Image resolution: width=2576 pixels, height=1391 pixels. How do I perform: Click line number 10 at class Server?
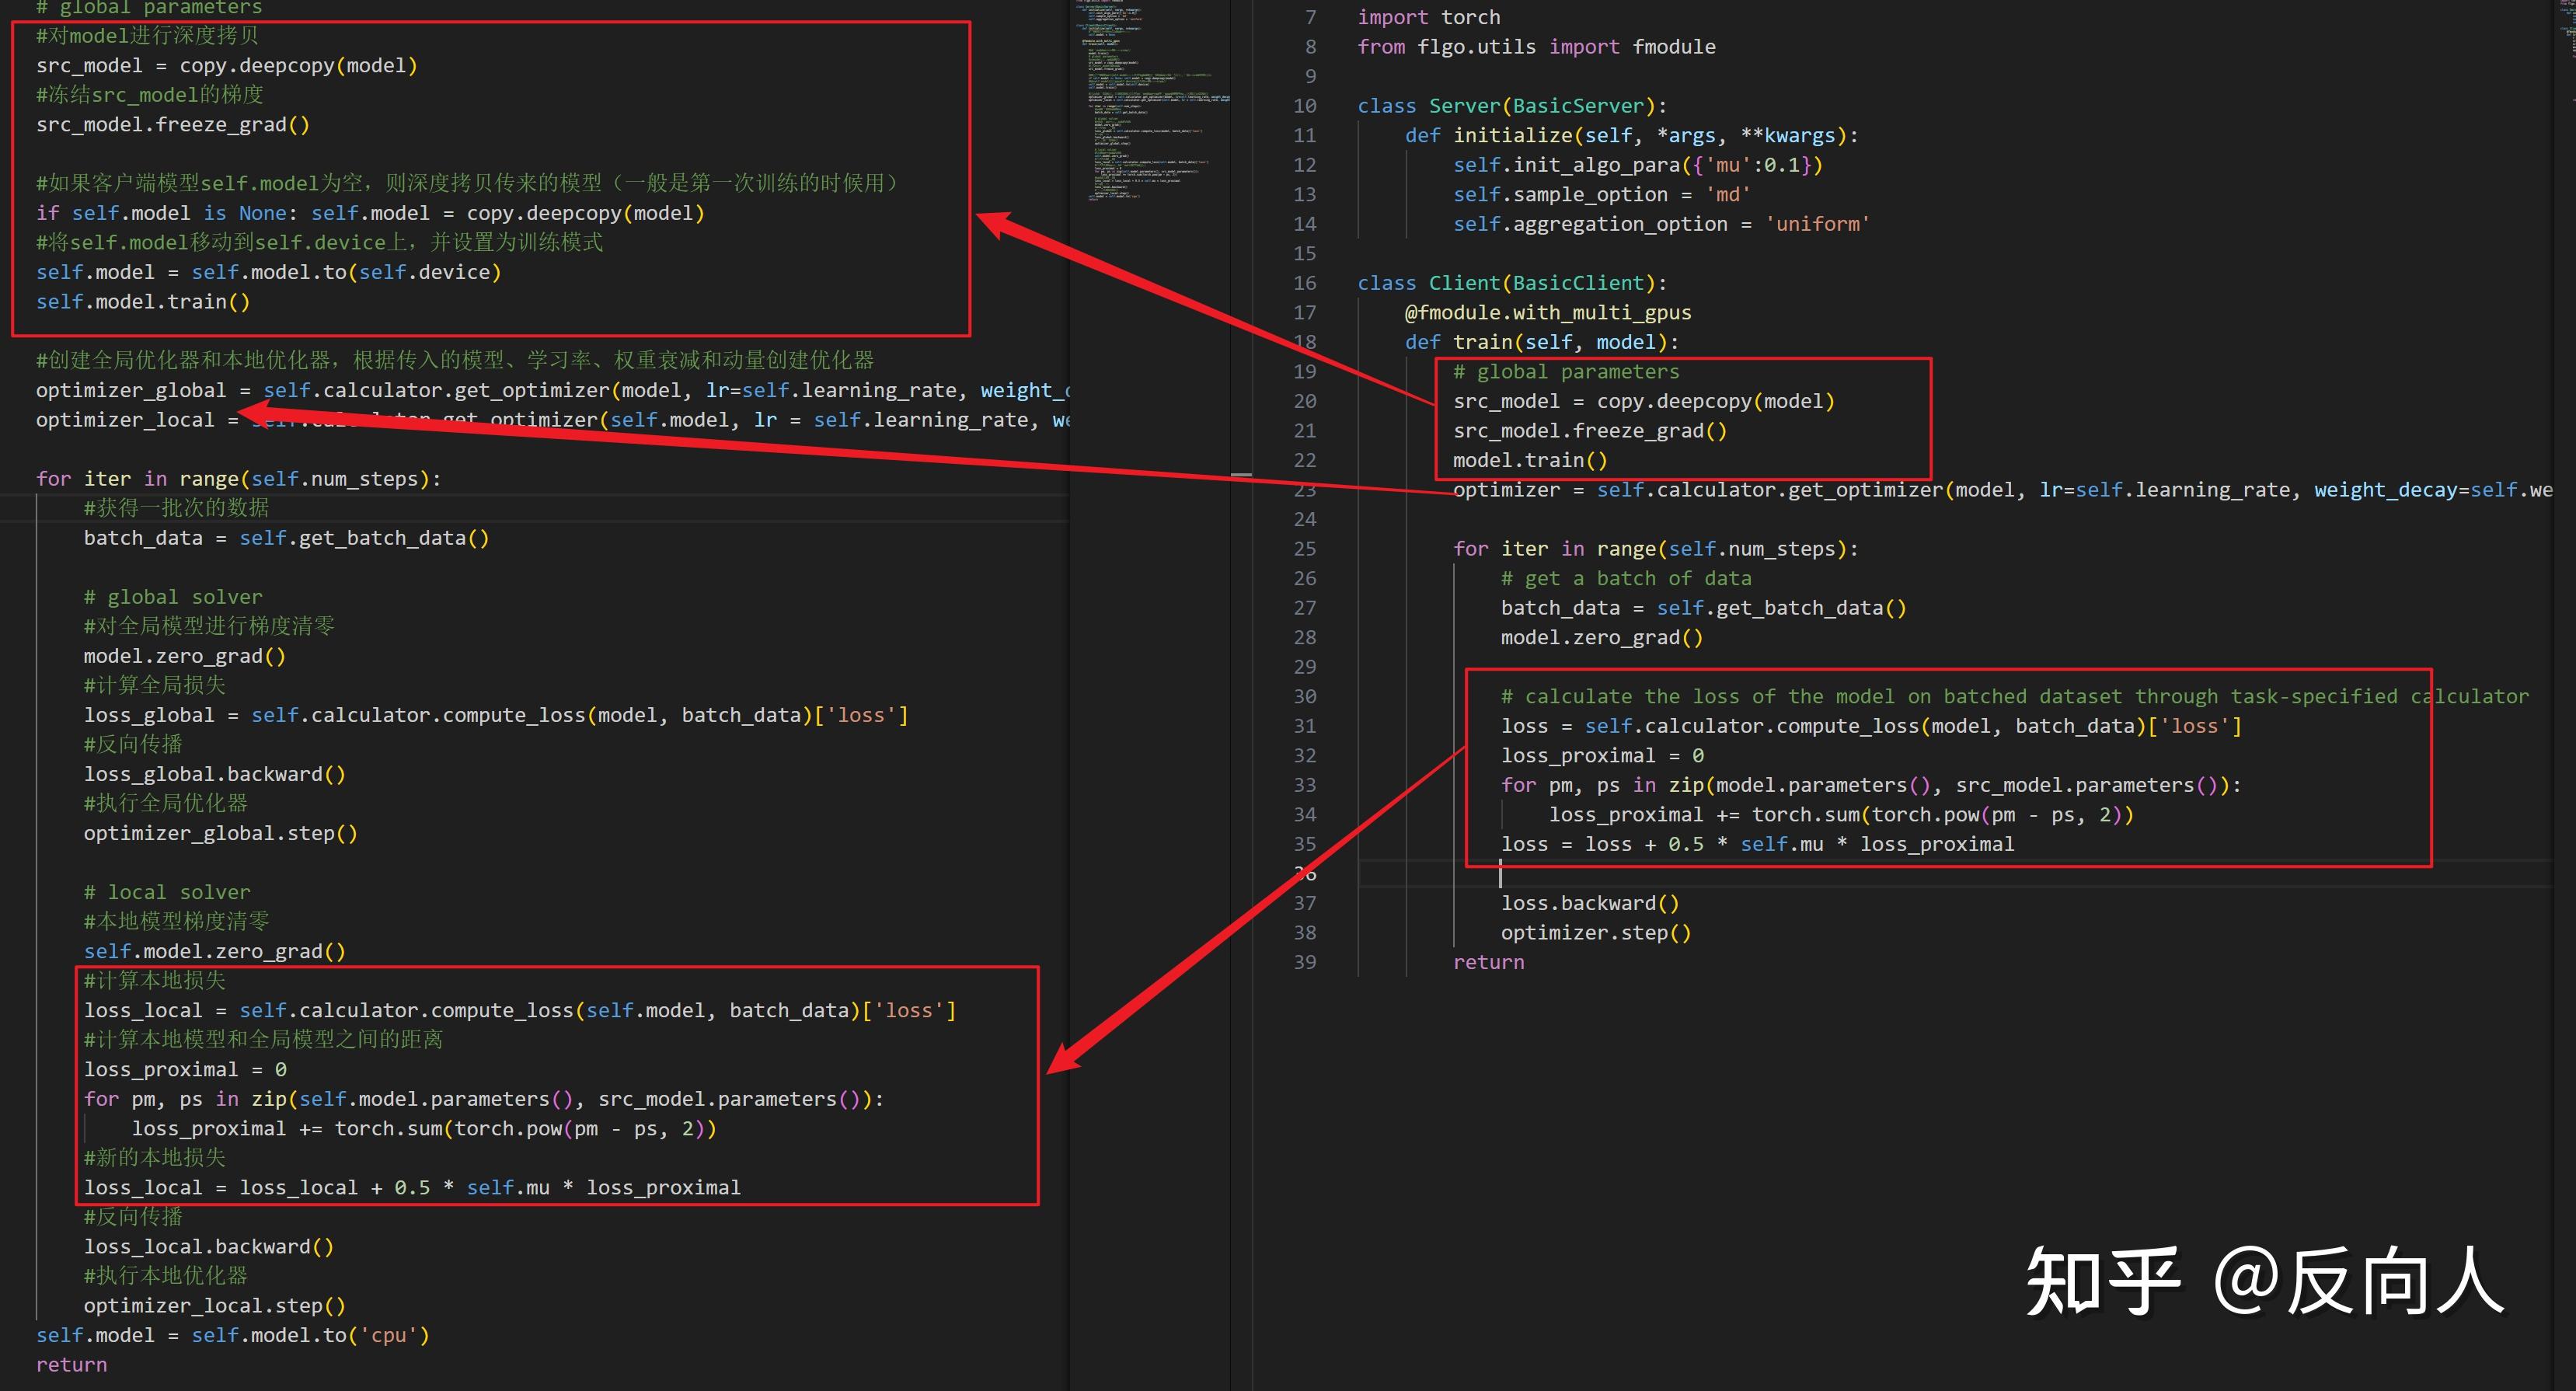(x=1304, y=106)
